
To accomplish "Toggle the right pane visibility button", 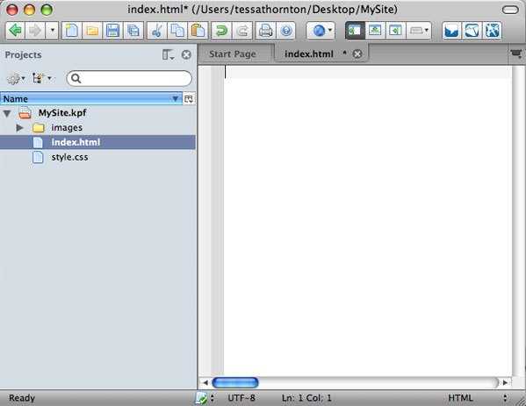I will 395,31.
